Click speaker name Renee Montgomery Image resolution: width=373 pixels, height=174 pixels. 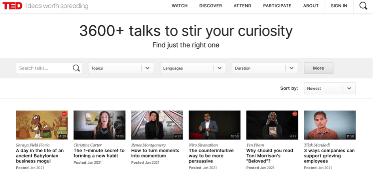pyautogui.click(x=148, y=145)
